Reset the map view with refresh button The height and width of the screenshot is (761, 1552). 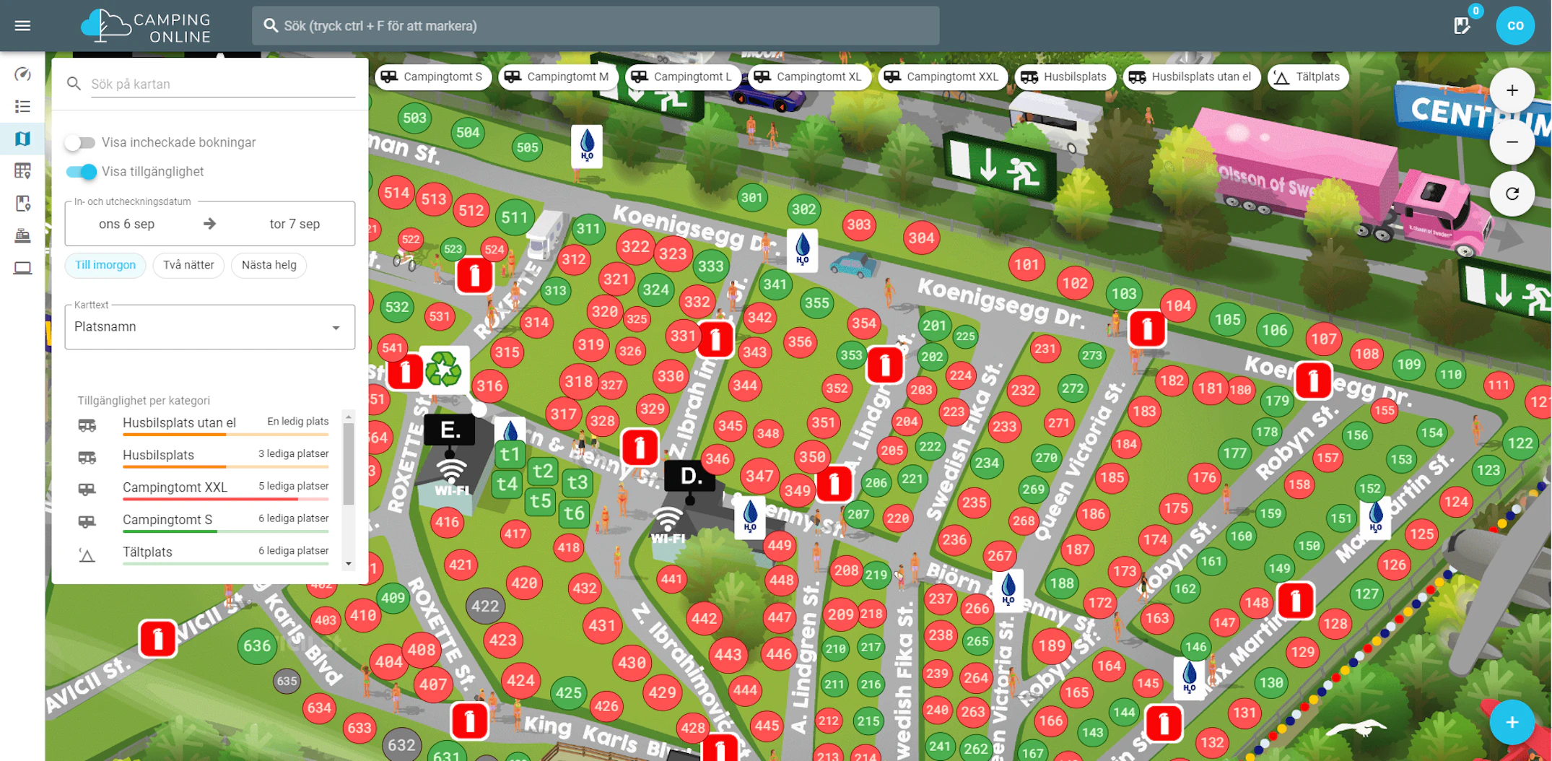(1512, 193)
